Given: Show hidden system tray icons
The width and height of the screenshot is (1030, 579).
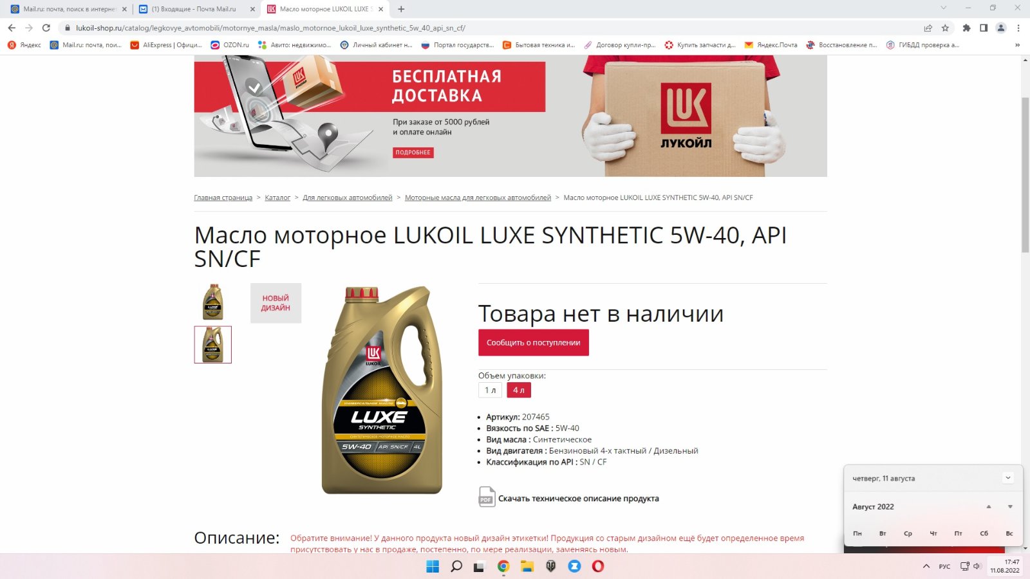Looking at the screenshot, I should tap(926, 566).
